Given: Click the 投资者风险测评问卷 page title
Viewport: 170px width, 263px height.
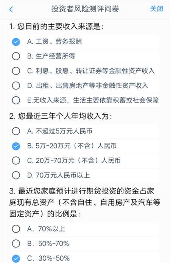Looking at the screenshot, I should coord(85,9).
